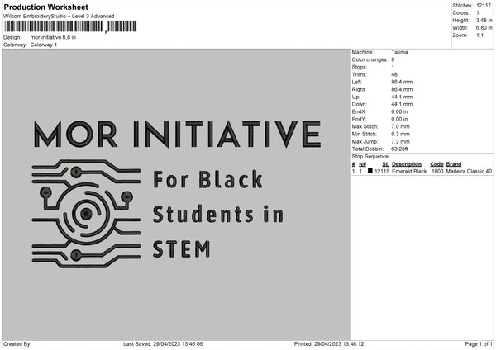Select the 'MOR INITIATIVE' embroidered heading
The width and height of the screenshot is (496, 350).
178,135
